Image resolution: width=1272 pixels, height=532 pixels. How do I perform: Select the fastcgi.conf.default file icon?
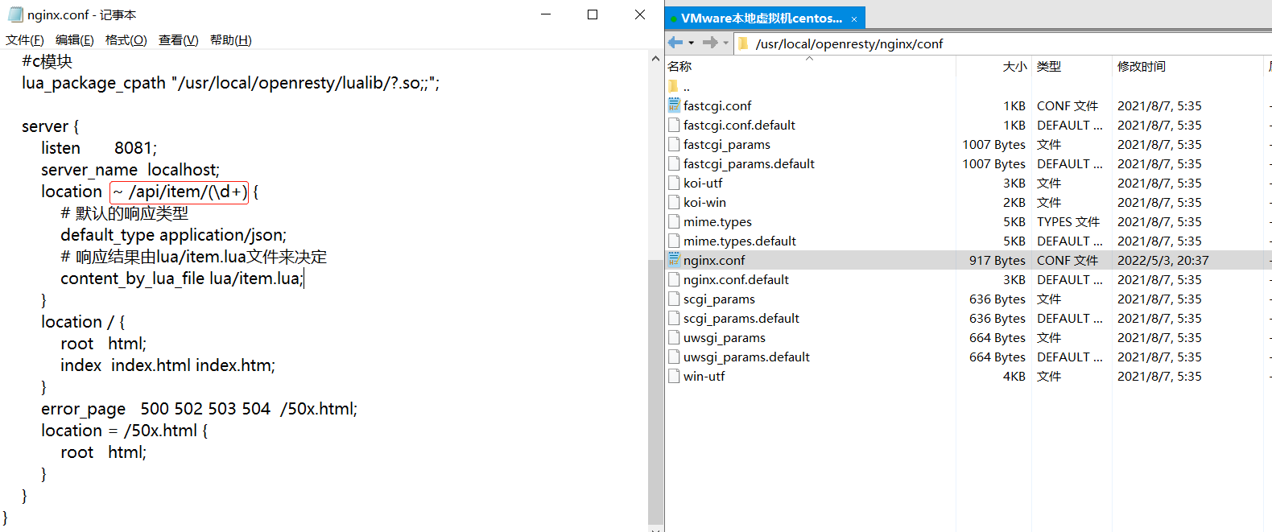(674, 125)
